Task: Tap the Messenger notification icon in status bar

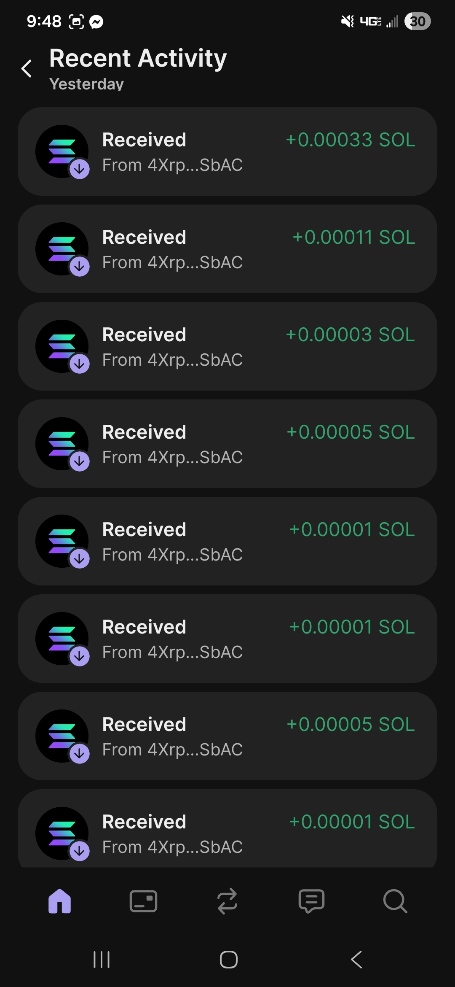Action: [96, 22]
